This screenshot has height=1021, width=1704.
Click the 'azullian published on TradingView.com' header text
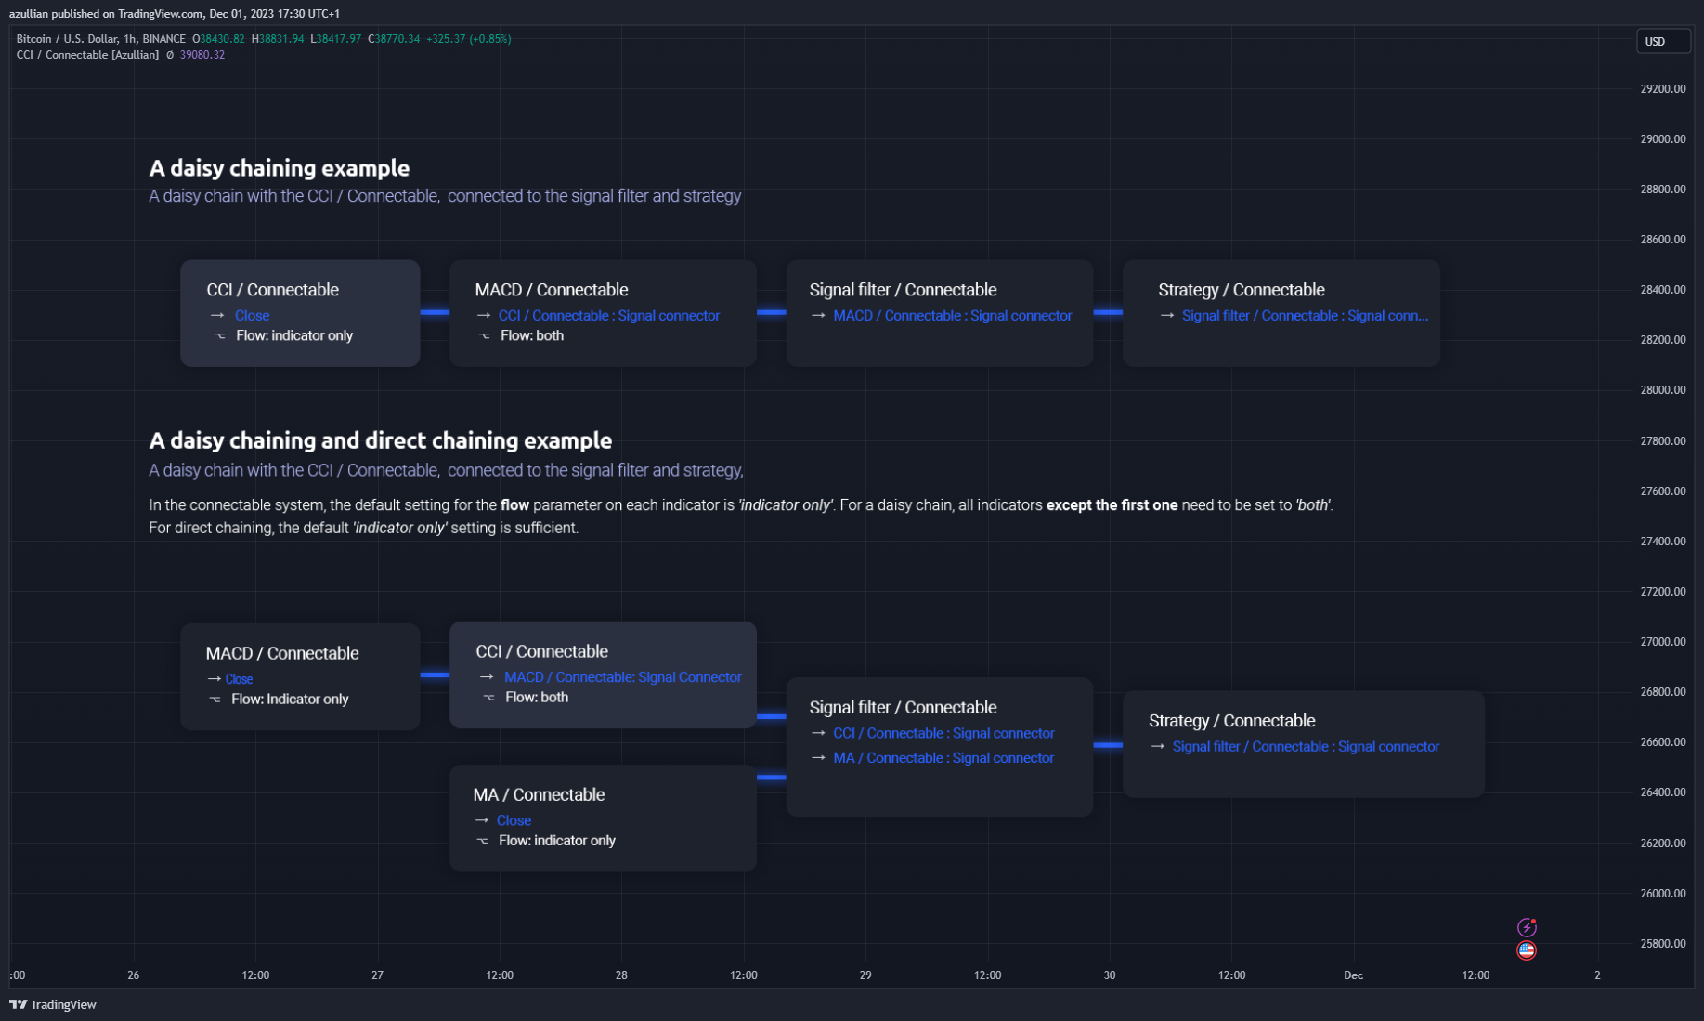point(106,14)
